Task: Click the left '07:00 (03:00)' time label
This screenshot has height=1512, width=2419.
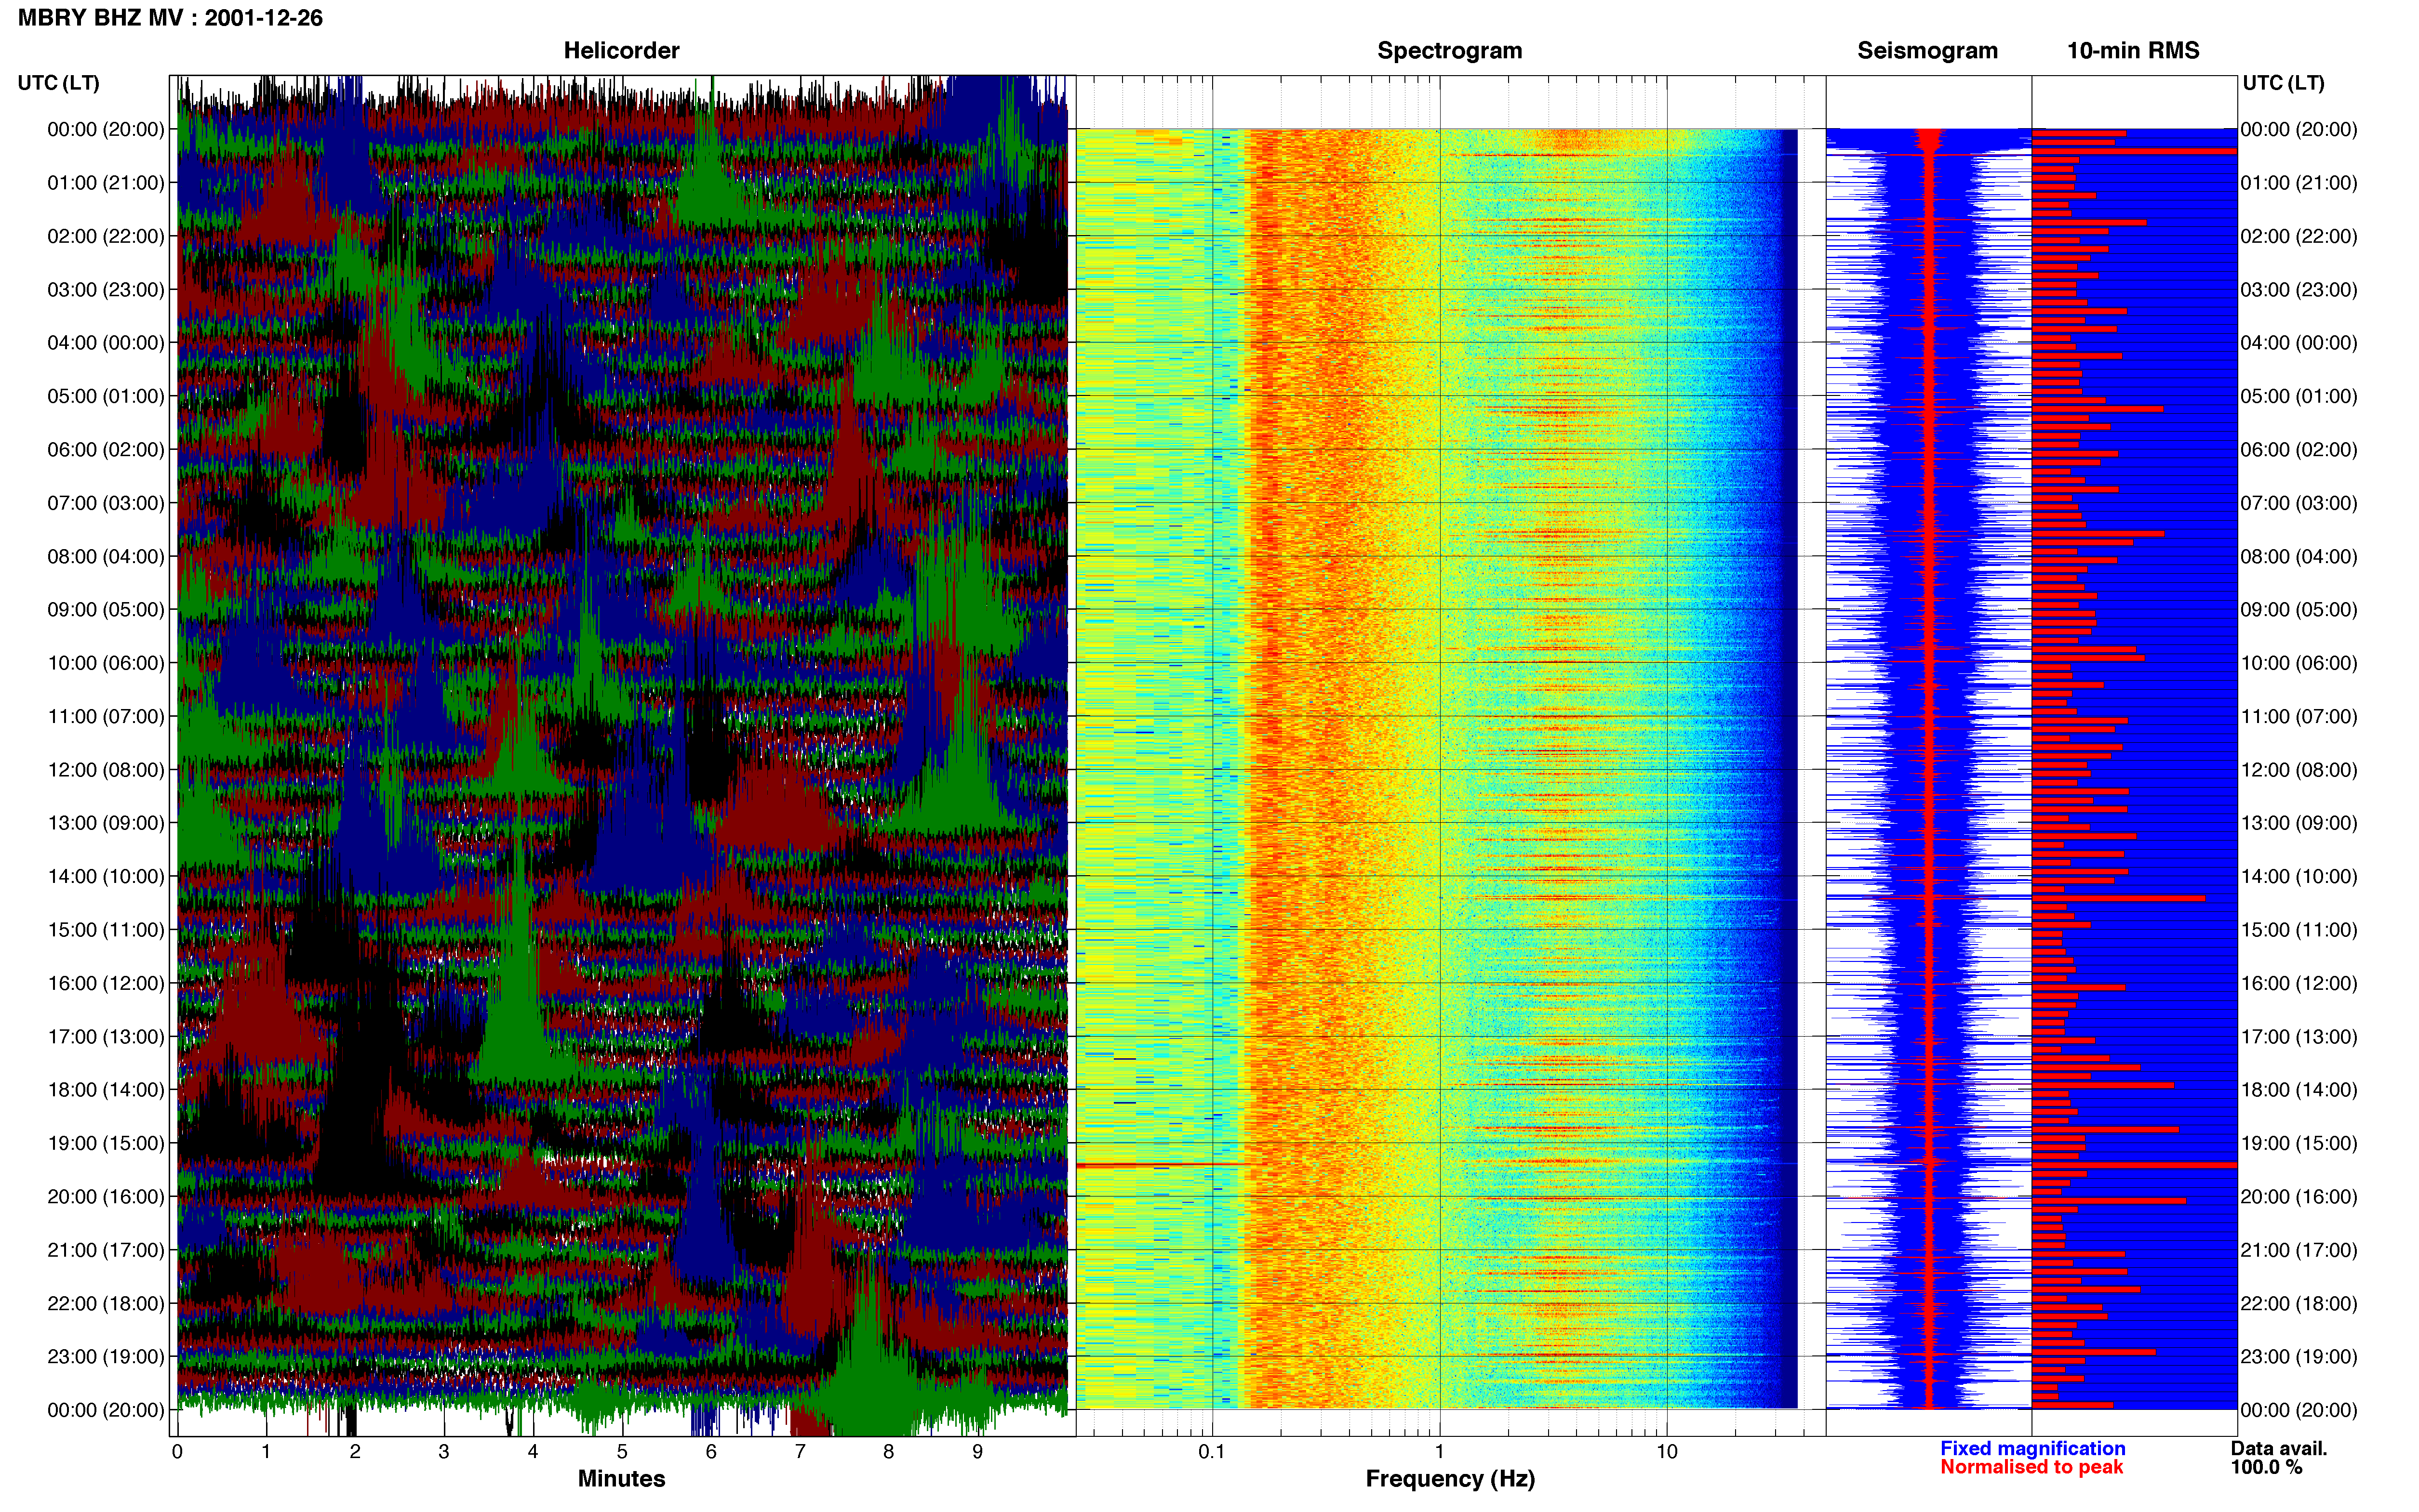Action: tap(105, 503)
